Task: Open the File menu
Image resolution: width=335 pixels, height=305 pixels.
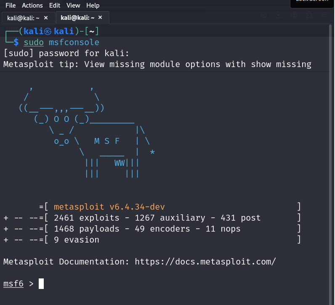Action: pos(11,5)
